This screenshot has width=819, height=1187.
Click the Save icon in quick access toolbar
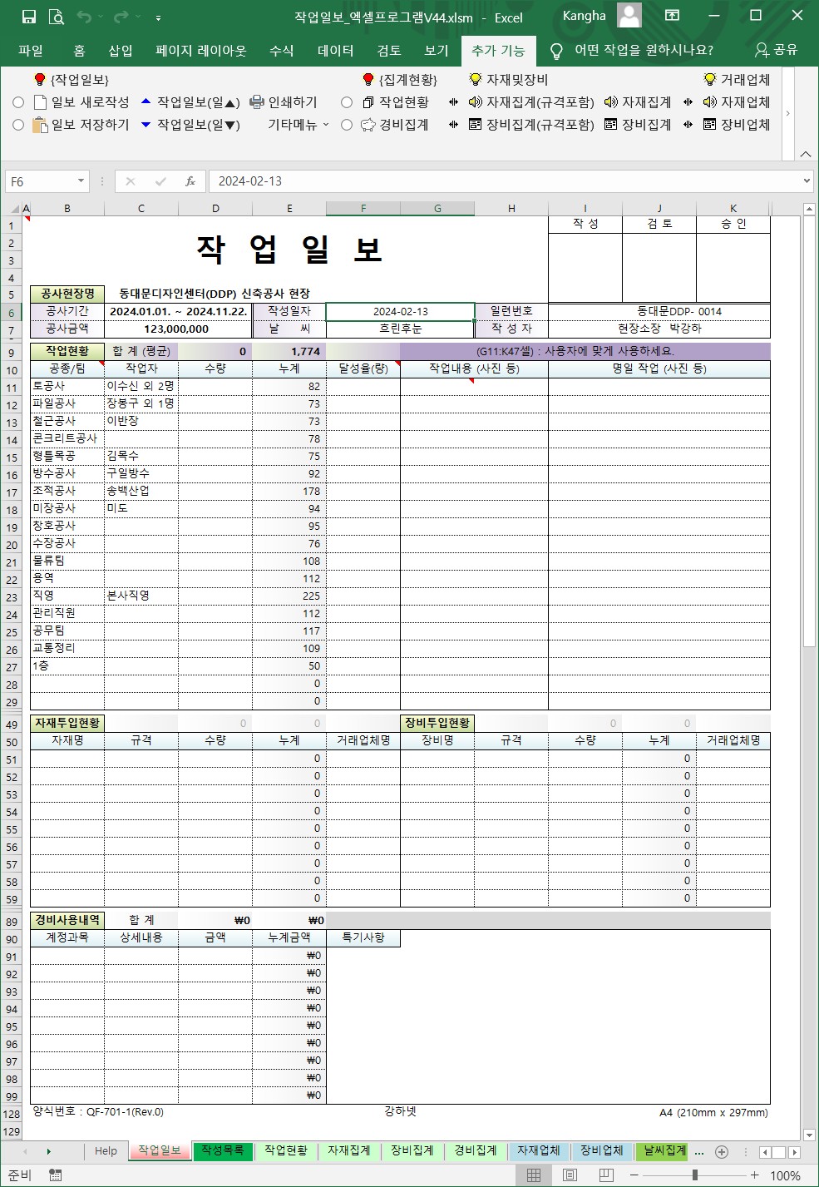[x=29, y=17]
